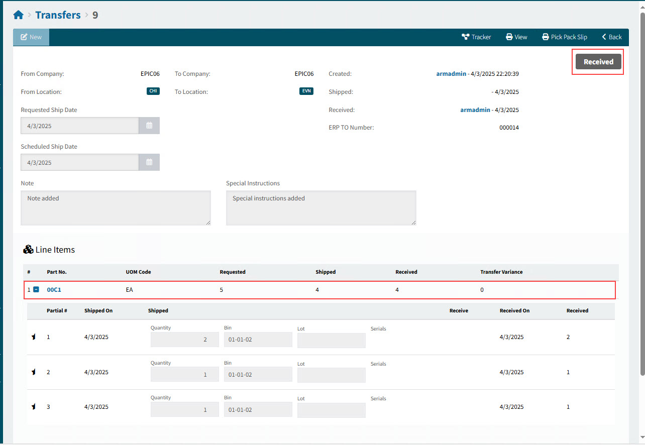Click the Requested Ship Date field
645x445 pixels.
click(x=79, y=126)
